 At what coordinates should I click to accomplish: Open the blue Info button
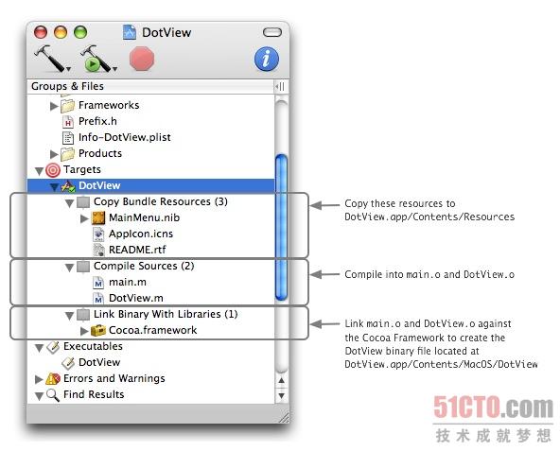[x=267, y=59]
